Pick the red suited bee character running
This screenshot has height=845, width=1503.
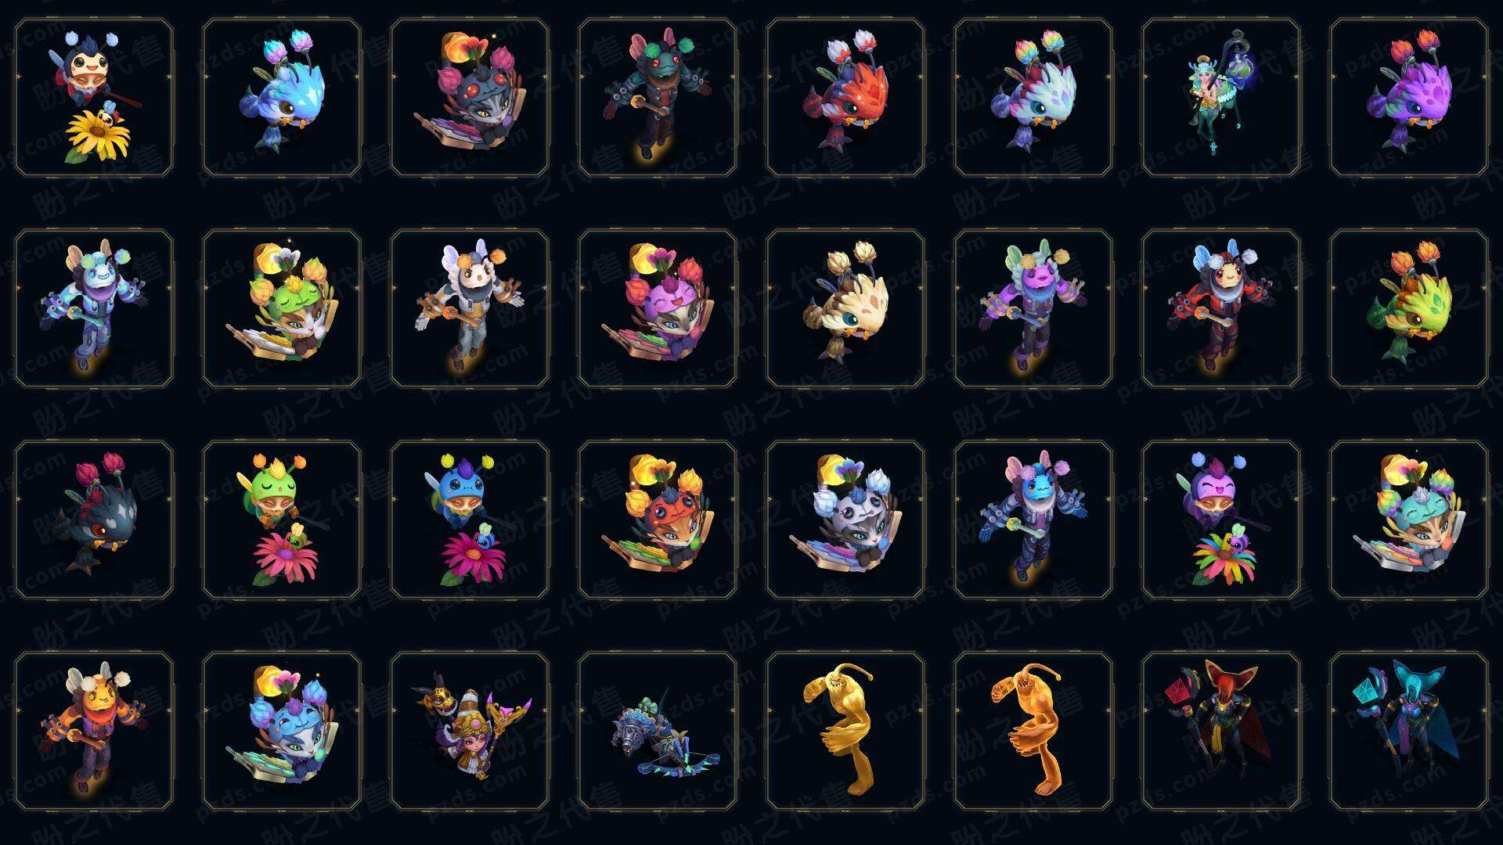(1221, 308)
